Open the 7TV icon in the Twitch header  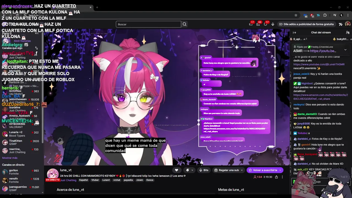click(x=341, y=24)
